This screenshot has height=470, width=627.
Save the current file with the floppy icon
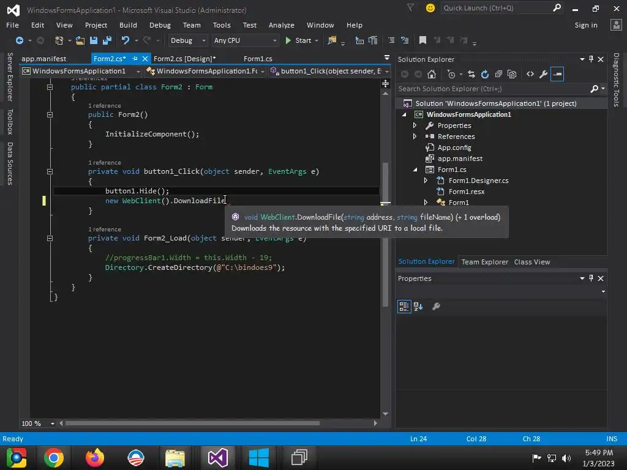[94, 40]
